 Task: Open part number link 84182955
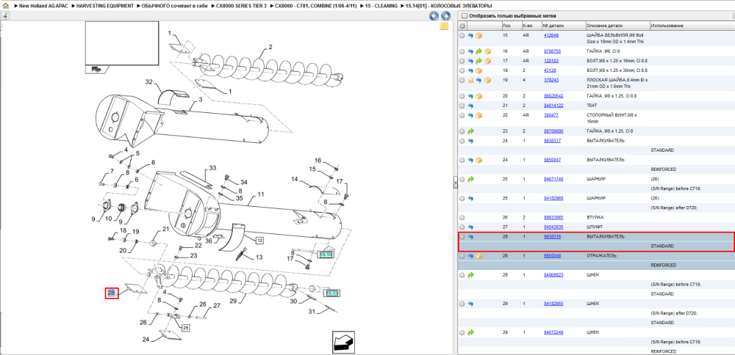click(553, 304)
